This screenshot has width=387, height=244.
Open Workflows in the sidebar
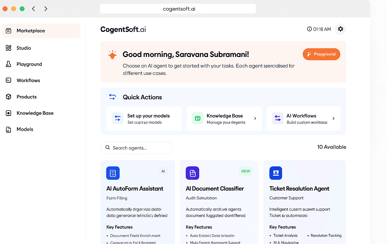(x=28, y=80)
